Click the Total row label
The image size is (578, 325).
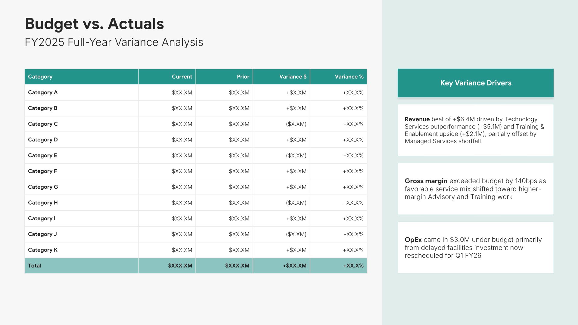pyautogui.click(x=35, y=266)
